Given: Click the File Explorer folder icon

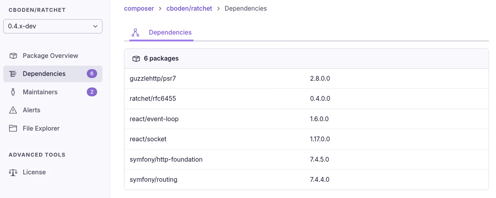Looking at the screenshot, I should click(13, 128).
